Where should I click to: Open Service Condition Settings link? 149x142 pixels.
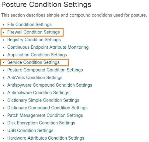coord(33,62)
